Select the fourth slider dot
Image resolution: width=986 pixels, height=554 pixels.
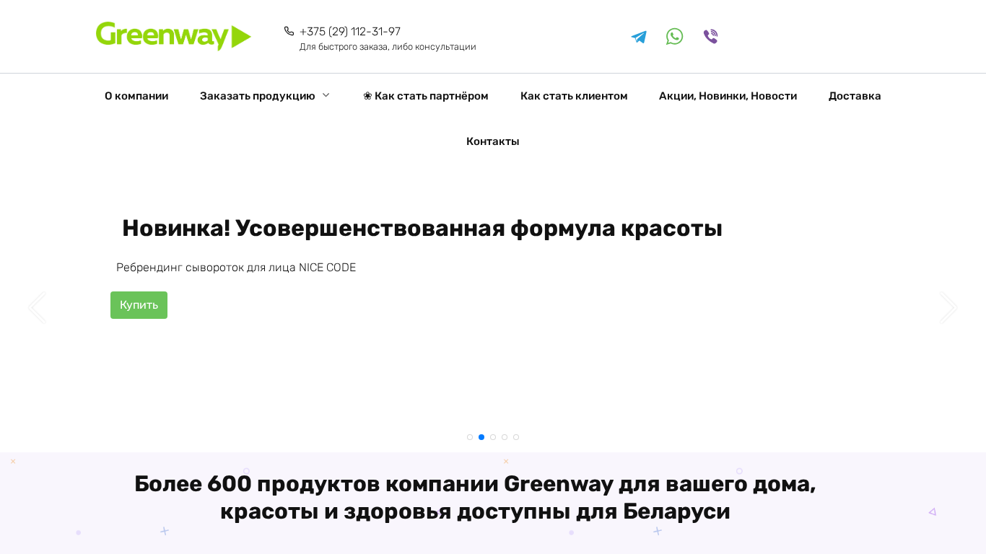click(505, 437)
